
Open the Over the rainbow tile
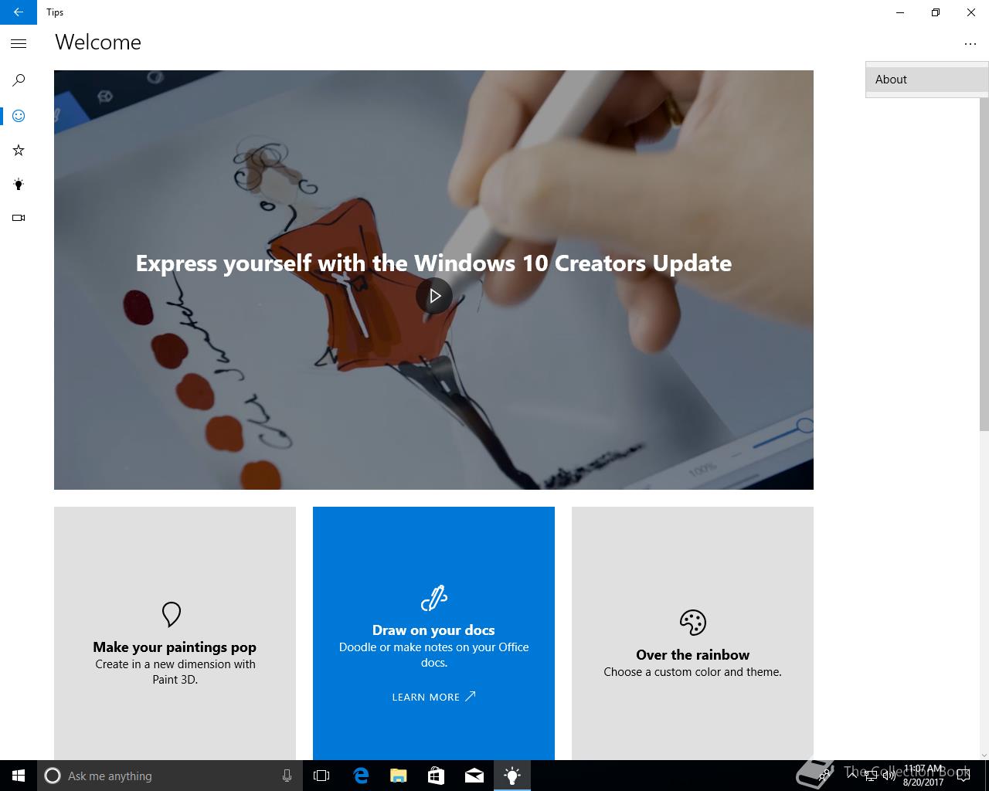tap(692, 633)
